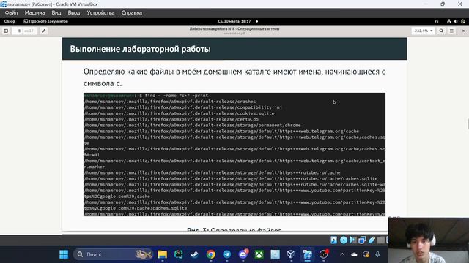The height and width of the screenshot is (263, 469).
Task: Open the PyCharm taskbar icon
Action: click(x=179, y=254)
